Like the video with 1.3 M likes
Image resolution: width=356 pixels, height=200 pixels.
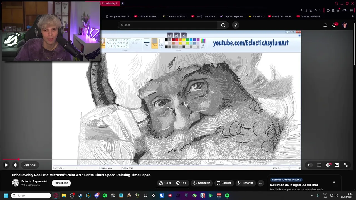165,183
